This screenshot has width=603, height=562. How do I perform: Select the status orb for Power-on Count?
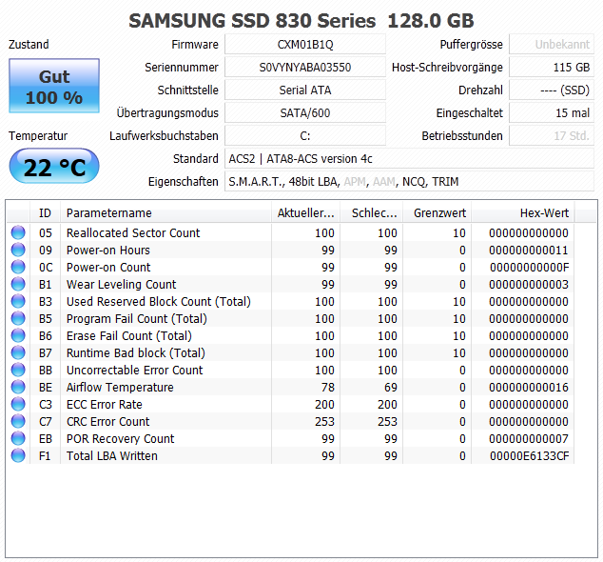[x=18, y=267]
